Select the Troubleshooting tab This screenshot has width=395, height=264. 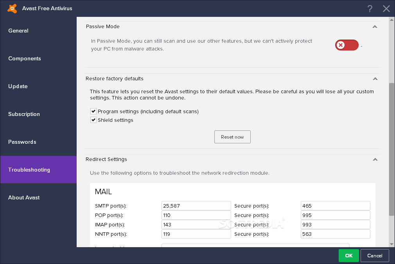(38, 170)
